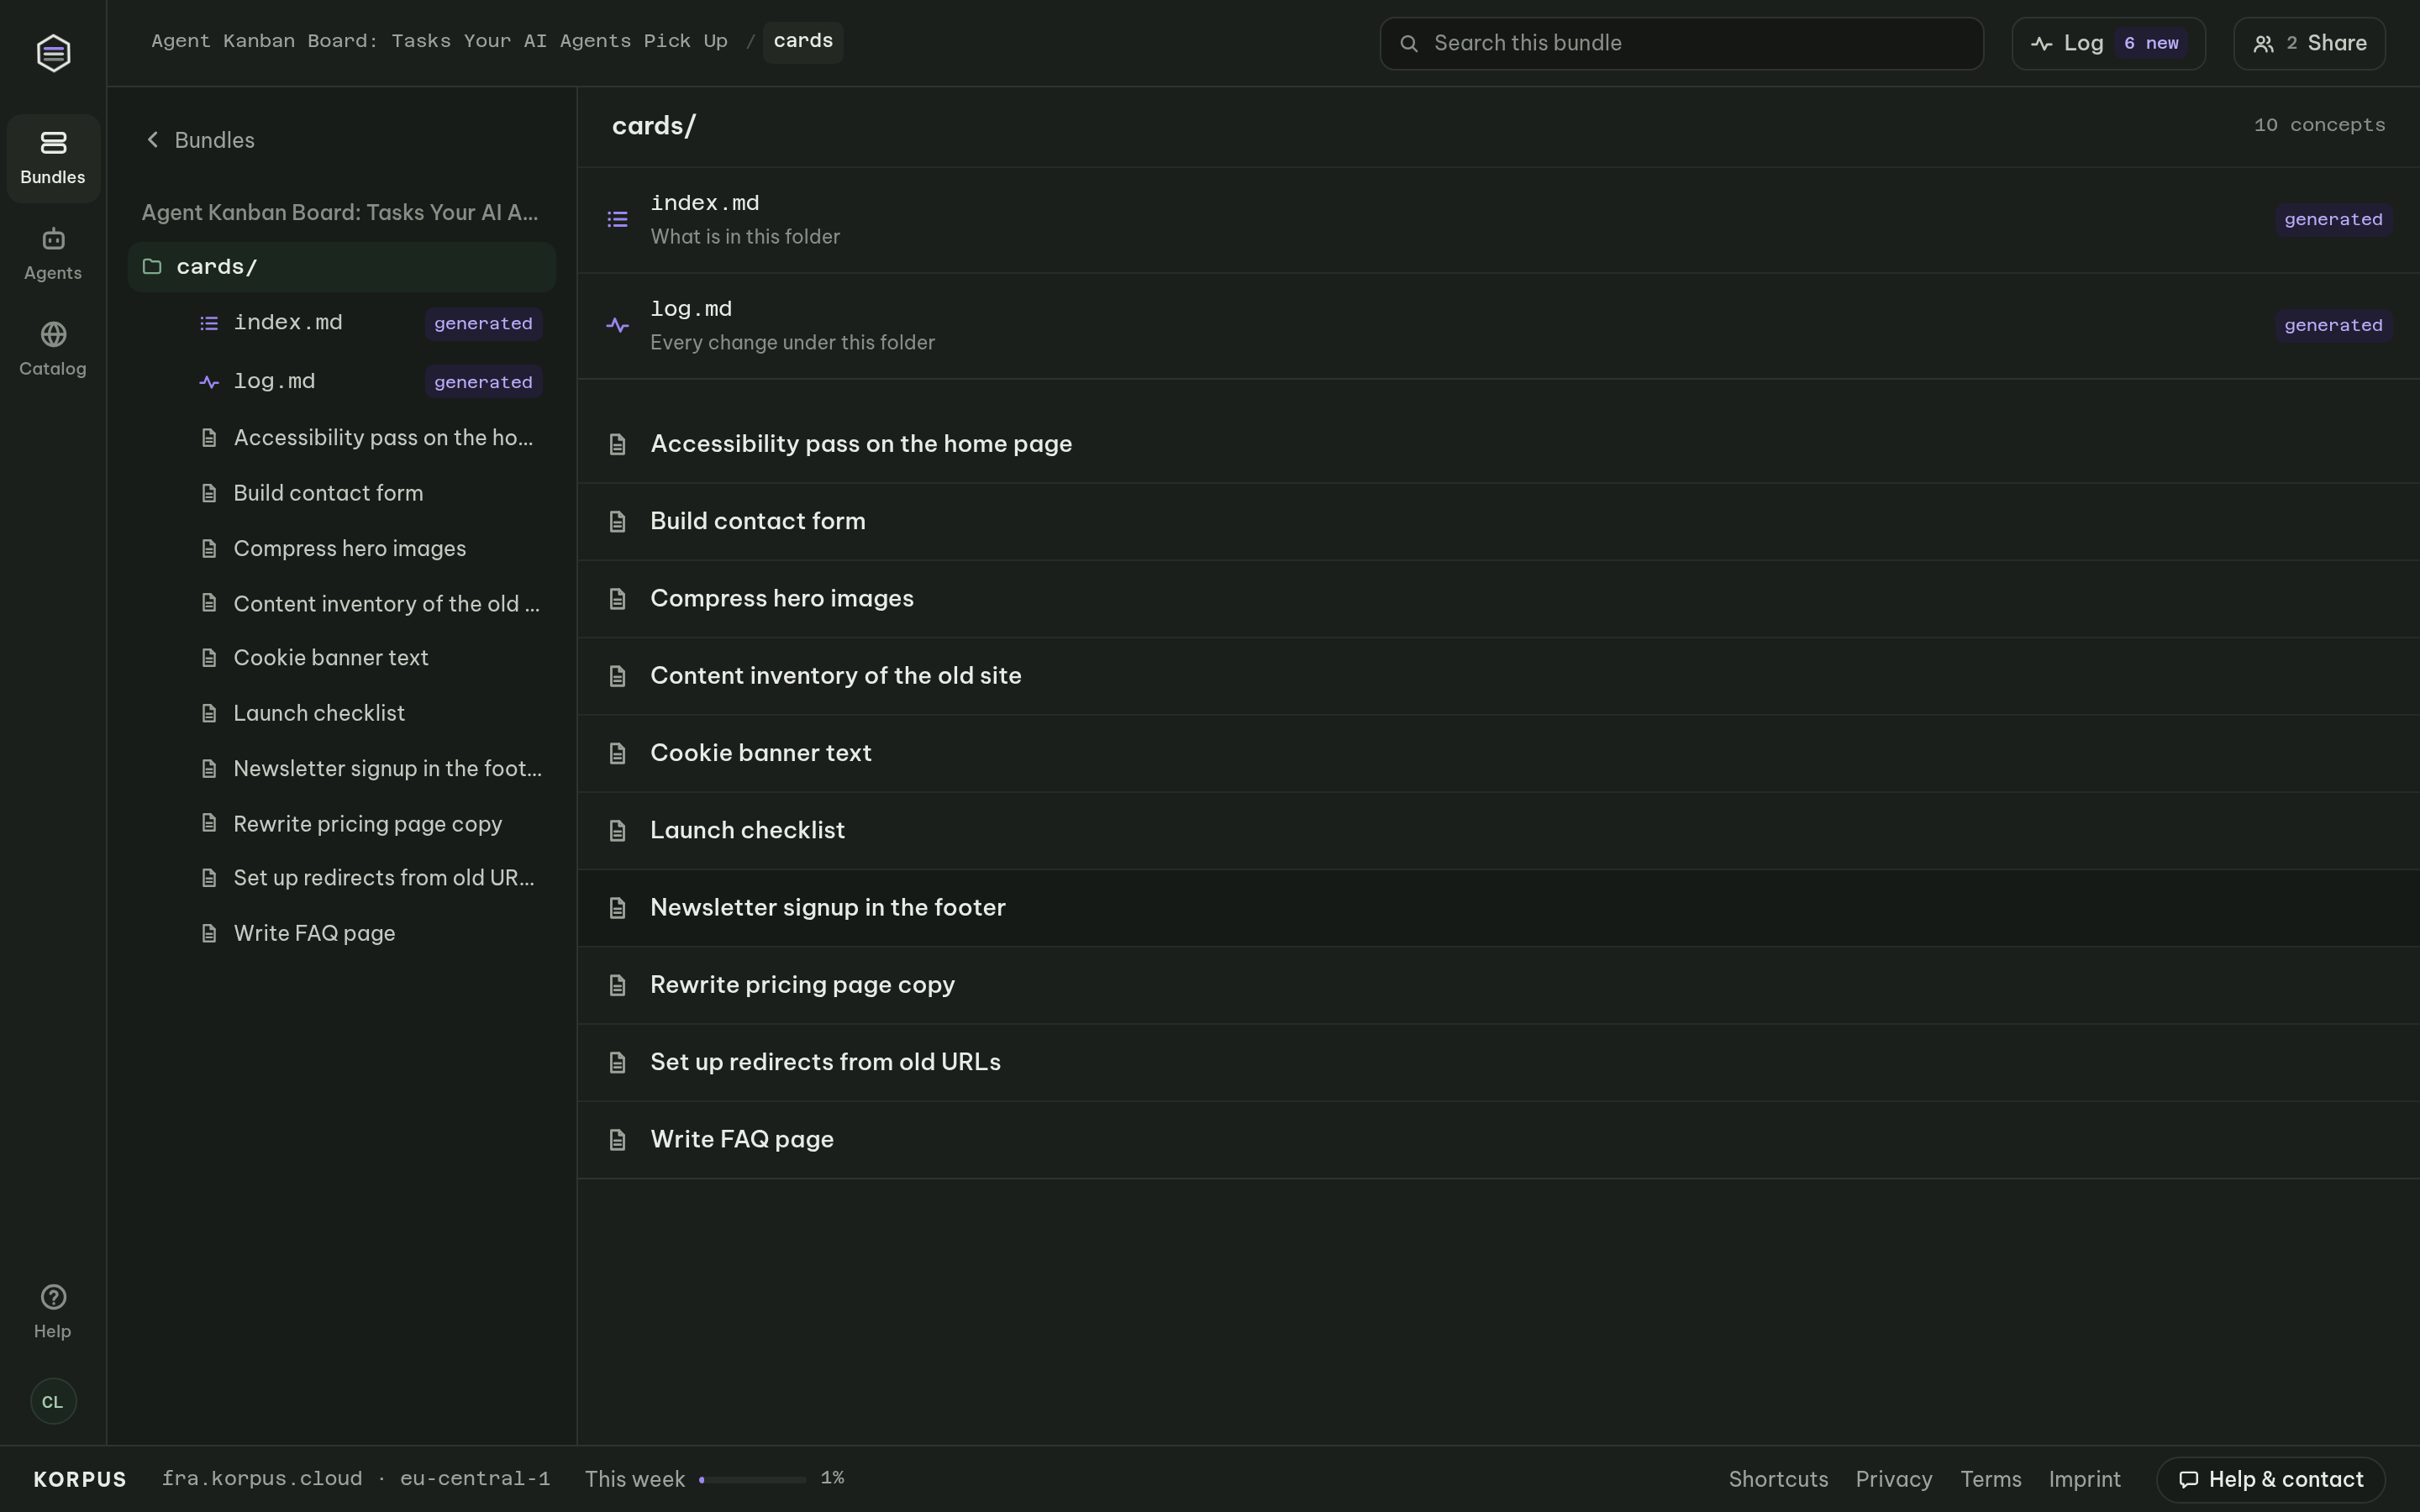Open Set up redirects card in sidebar

coord(368,878)
